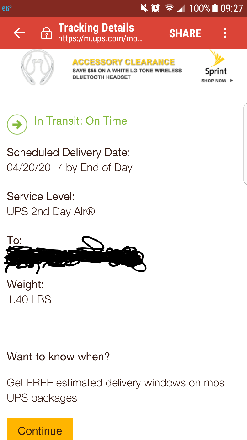Screen dimensions: 247x440
Task: Tap the 66° temperature indicator
Action: (x=7, y=8)
